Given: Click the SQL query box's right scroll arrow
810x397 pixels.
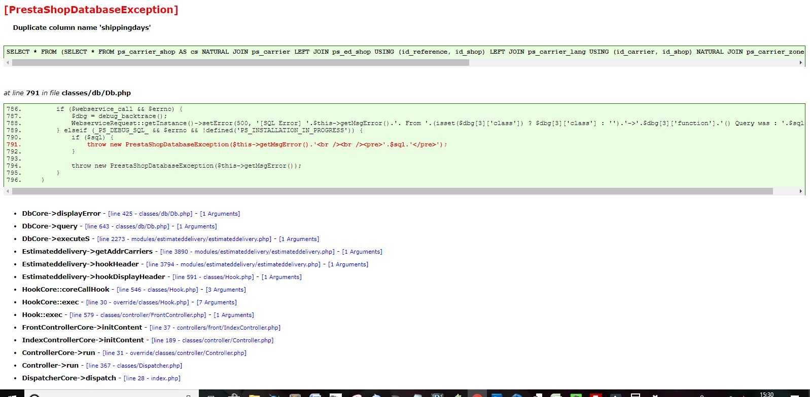Looking at the screenshot, I should 801,63.
